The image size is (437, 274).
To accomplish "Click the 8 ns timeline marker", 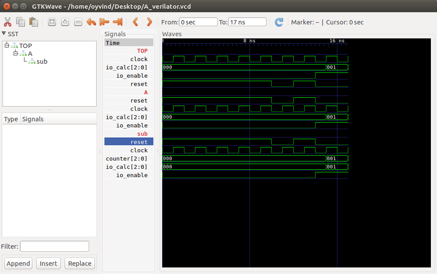I will (249, 41).
